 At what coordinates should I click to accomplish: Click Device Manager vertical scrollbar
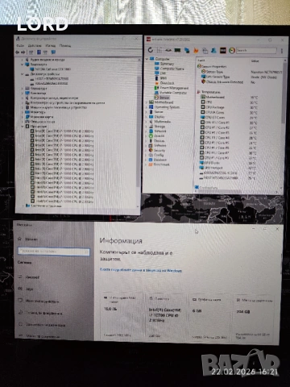[x=139, y=131]
